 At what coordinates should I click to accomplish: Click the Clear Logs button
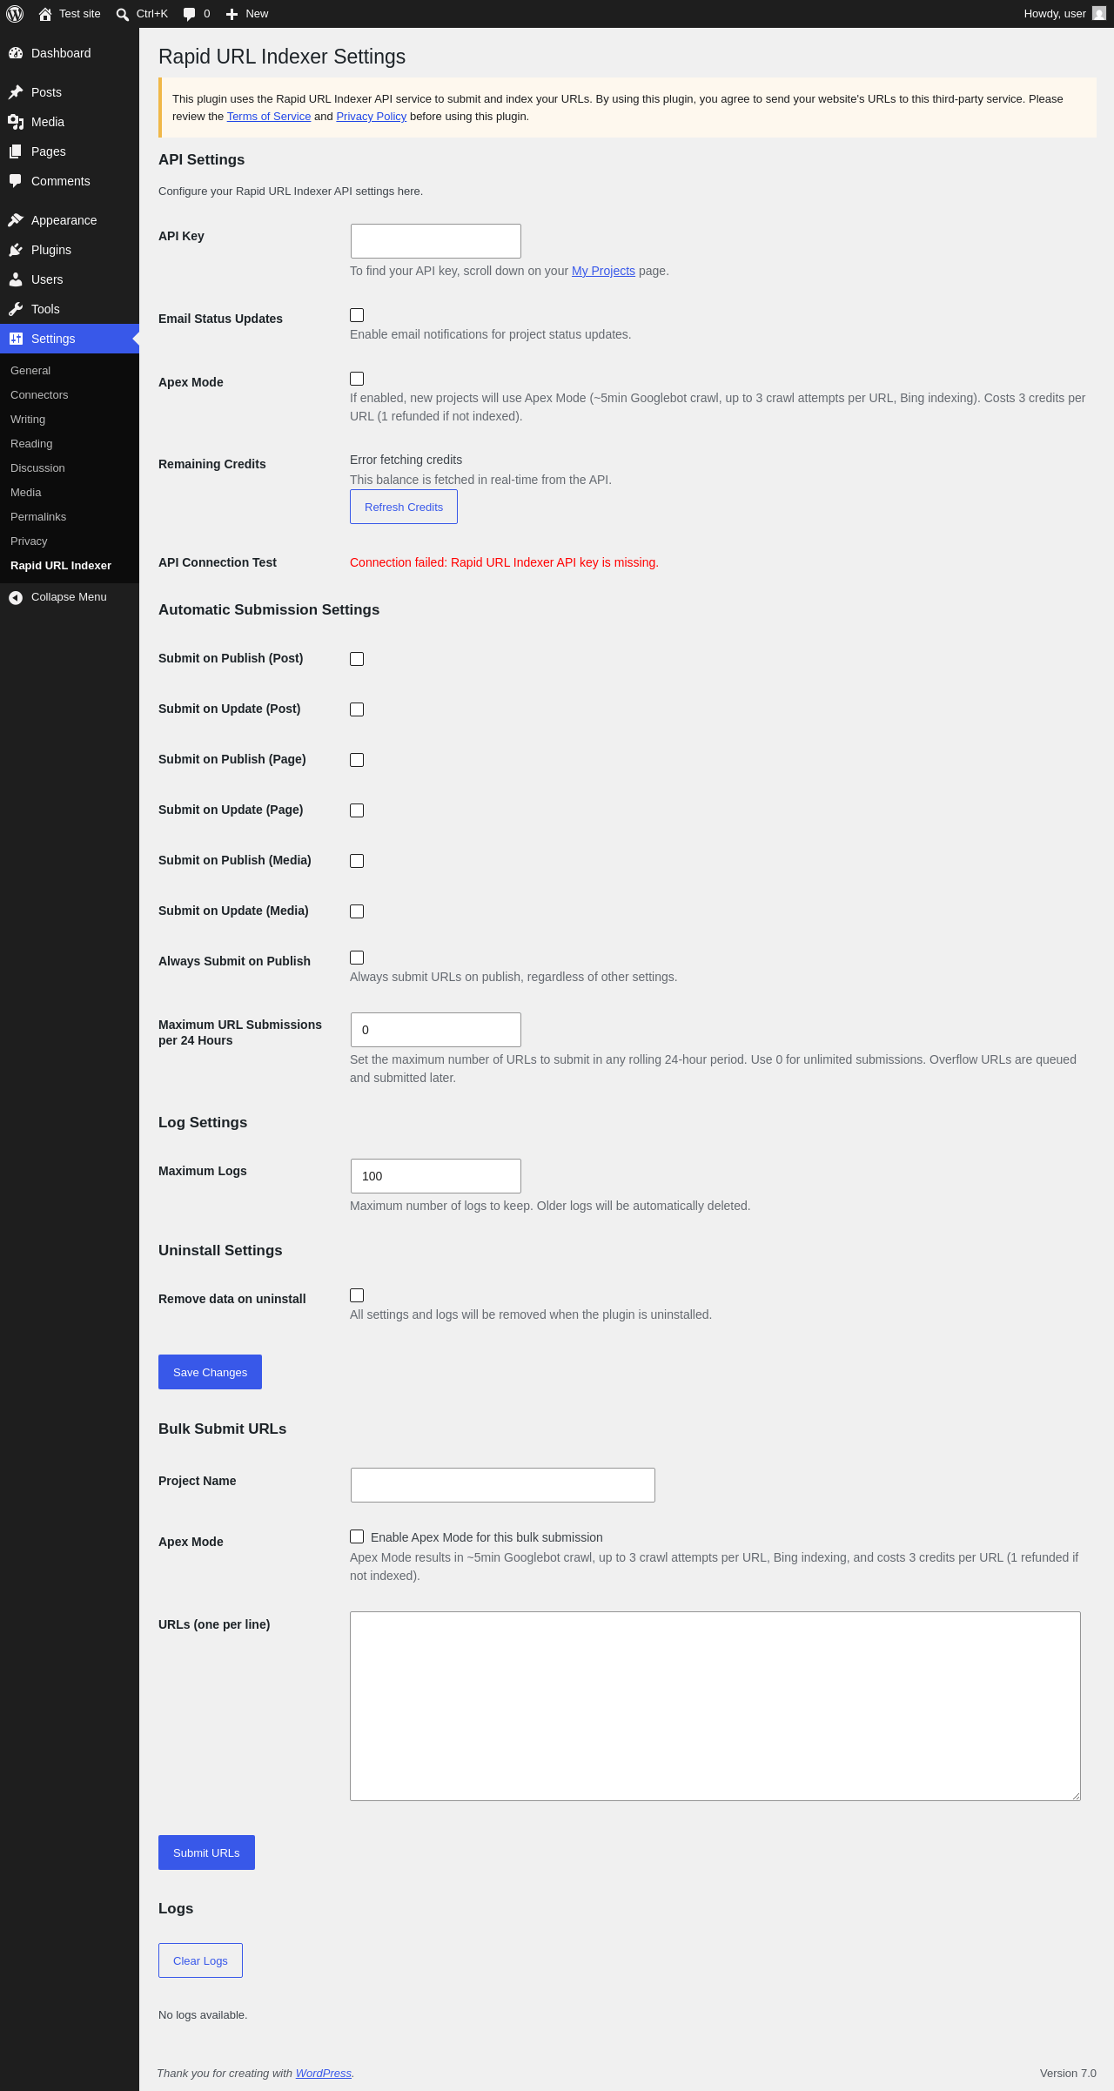tap(200, 1960)
